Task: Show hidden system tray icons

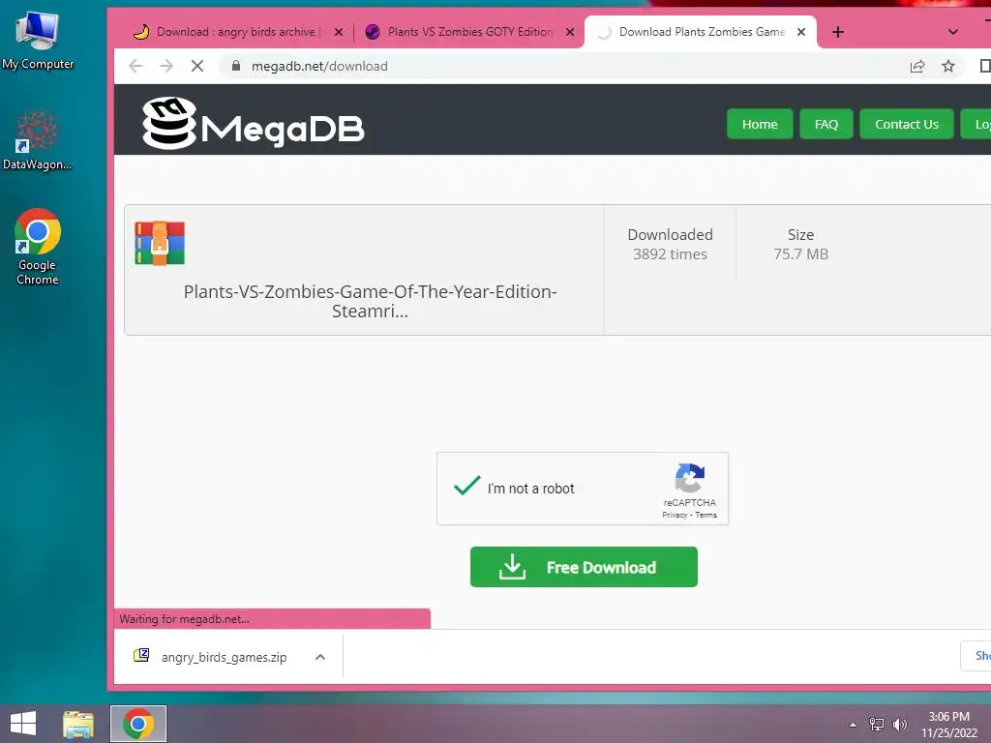Action: [854, 725]
